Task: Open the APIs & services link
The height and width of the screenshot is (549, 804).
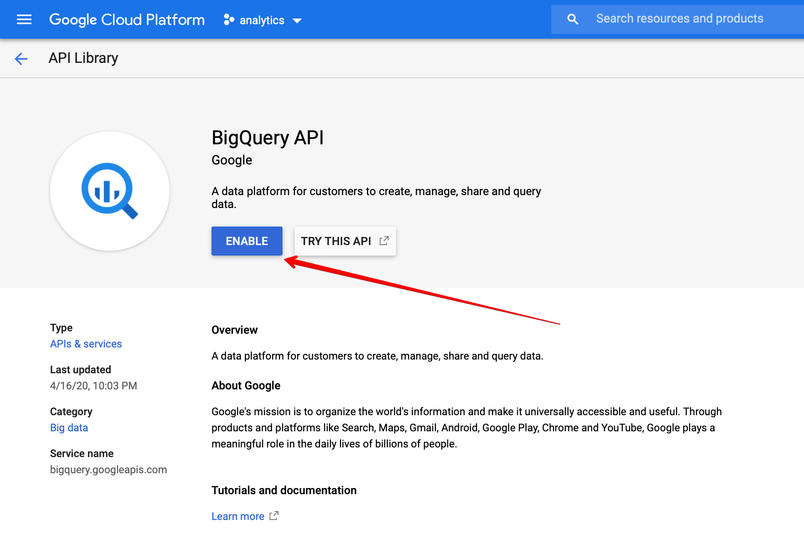Action: tap(86, 344)
